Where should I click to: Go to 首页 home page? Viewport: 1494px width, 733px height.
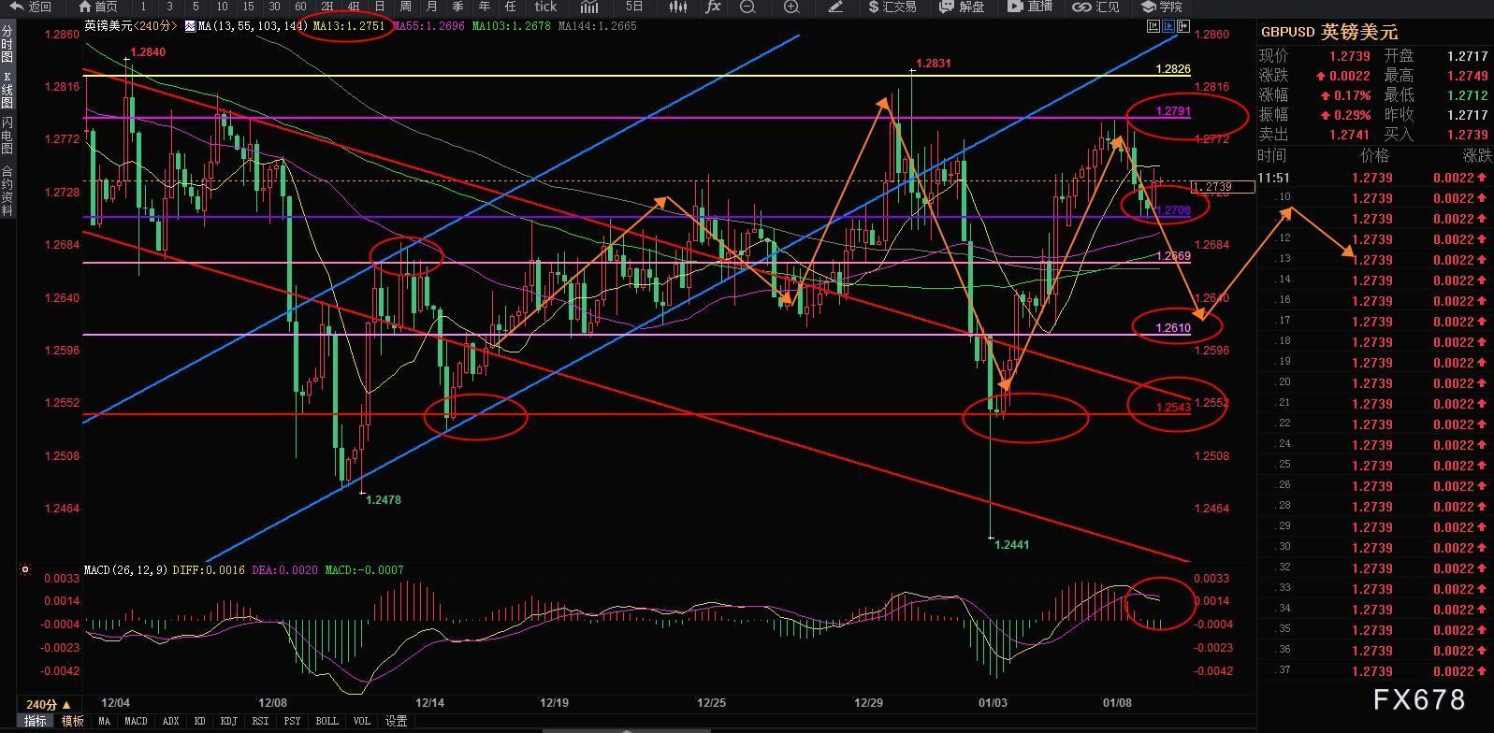(x=97, y=7)
